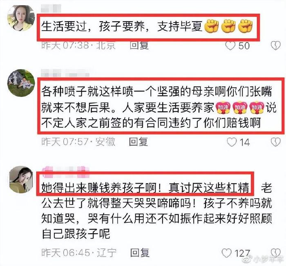Open first commenter's profile avatar
The width and height of the screenshot is (286, 266).
tap(21, 18)
